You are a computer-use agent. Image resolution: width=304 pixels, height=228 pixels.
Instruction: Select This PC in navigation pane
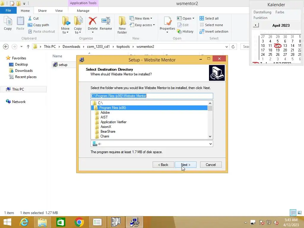23,89
